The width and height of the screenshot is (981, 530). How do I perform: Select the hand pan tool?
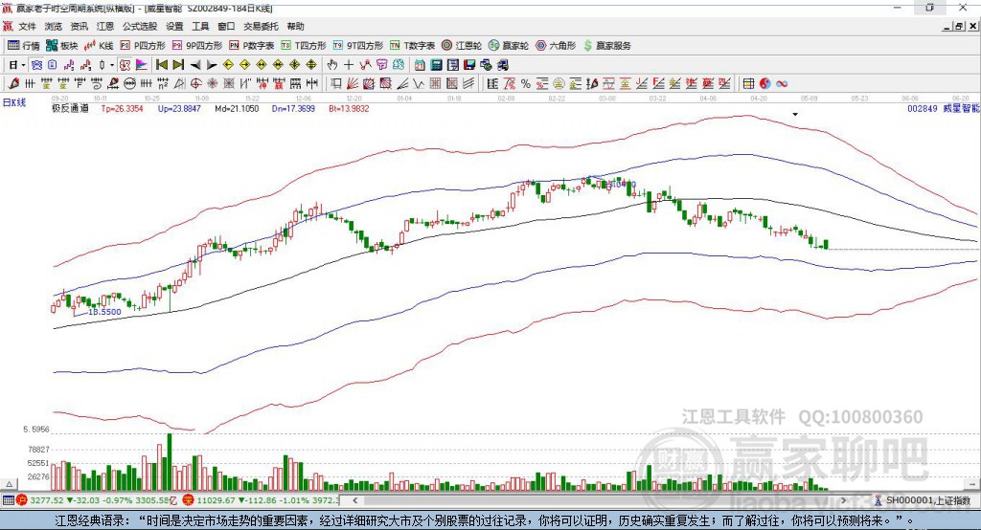332,65
